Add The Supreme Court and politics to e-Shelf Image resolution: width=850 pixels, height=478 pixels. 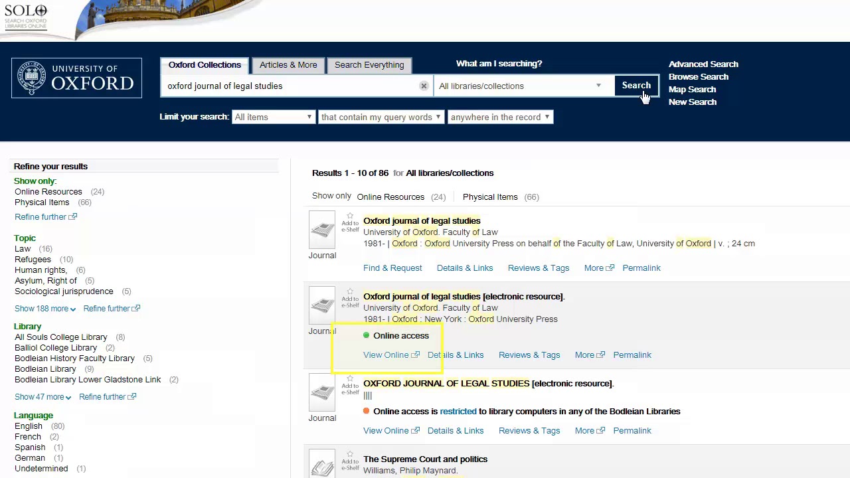pyautogui.click(x=350, y=461)
